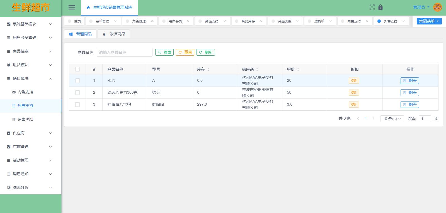
Task: Open the 关闭菜单 dropdown button
Action: [429, 21]
